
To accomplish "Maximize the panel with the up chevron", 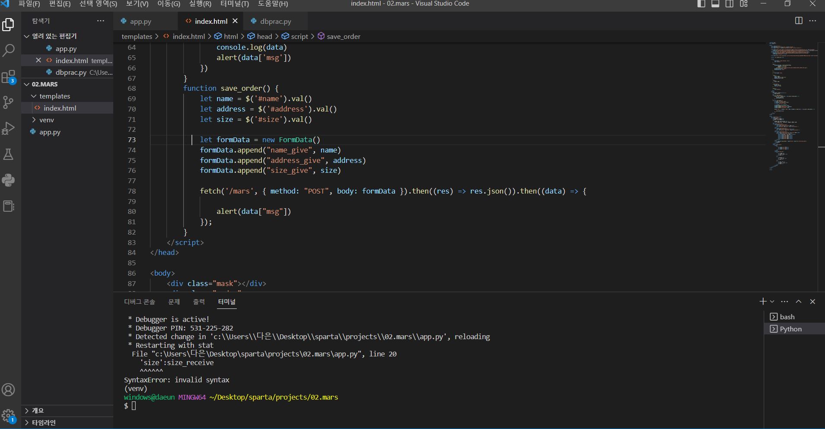I will coord(799,302).
